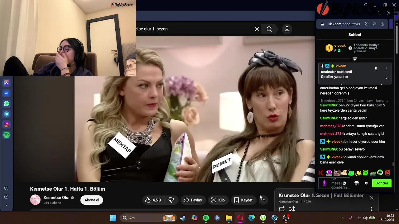
Task: Open more video actions three-dot menu
Action: (x=263, y=200)
